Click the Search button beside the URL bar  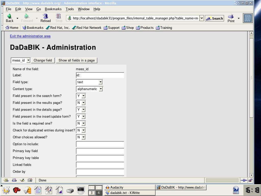[x=214, y=18]
